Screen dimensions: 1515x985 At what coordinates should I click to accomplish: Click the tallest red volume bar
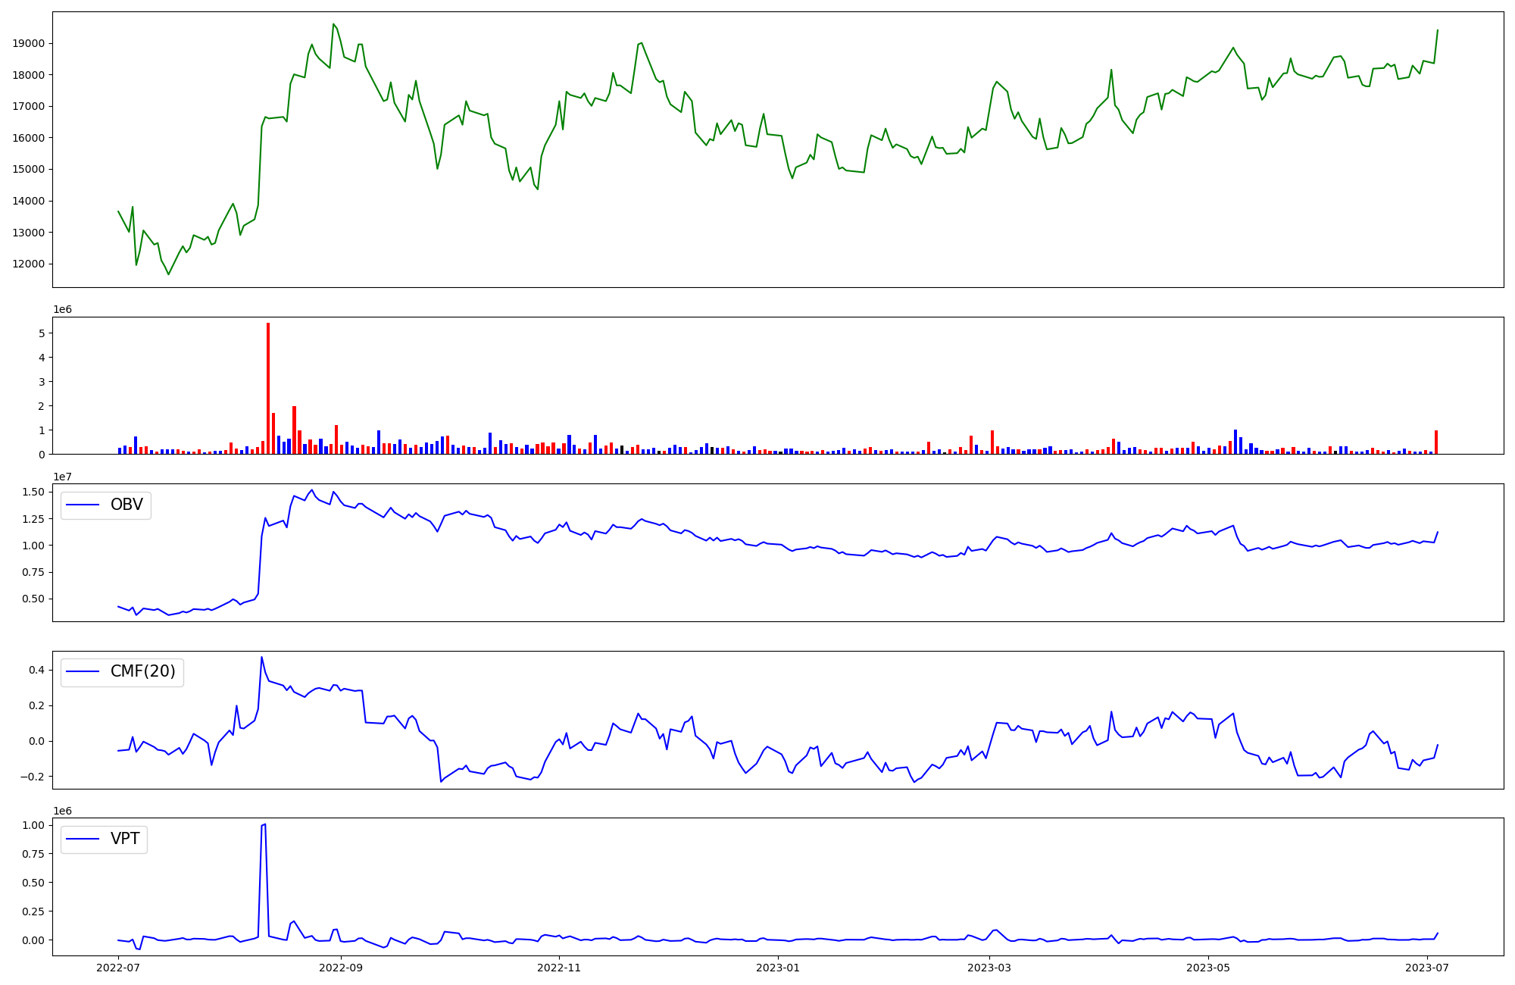click(268, 388)
